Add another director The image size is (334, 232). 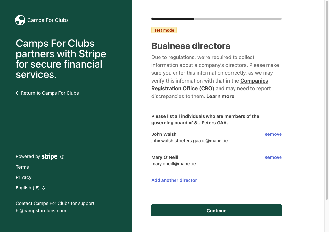[x=174, y=180]
